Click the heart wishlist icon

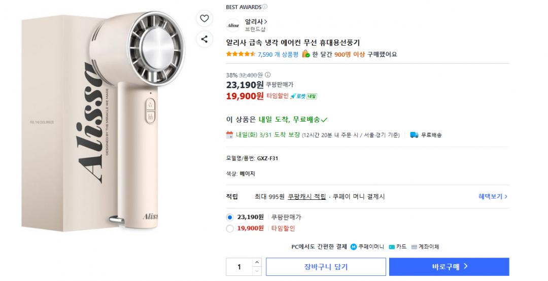pyautogui.click(x=204, y=19)
